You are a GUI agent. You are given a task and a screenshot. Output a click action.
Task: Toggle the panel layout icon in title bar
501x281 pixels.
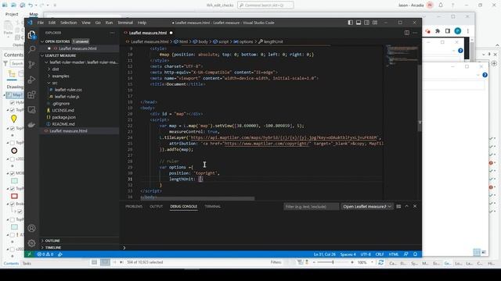[x=359, y=23]
